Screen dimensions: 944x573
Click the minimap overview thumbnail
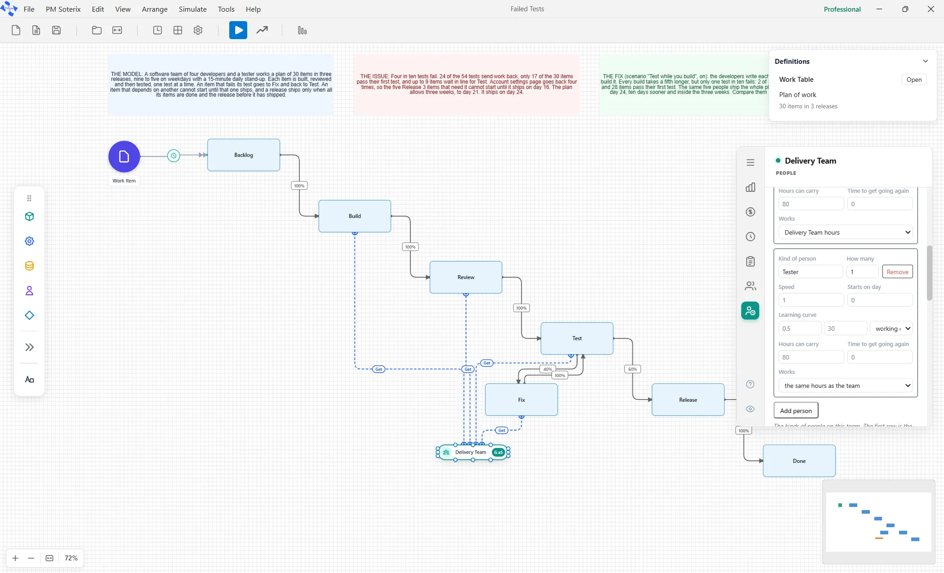(878, 521)
